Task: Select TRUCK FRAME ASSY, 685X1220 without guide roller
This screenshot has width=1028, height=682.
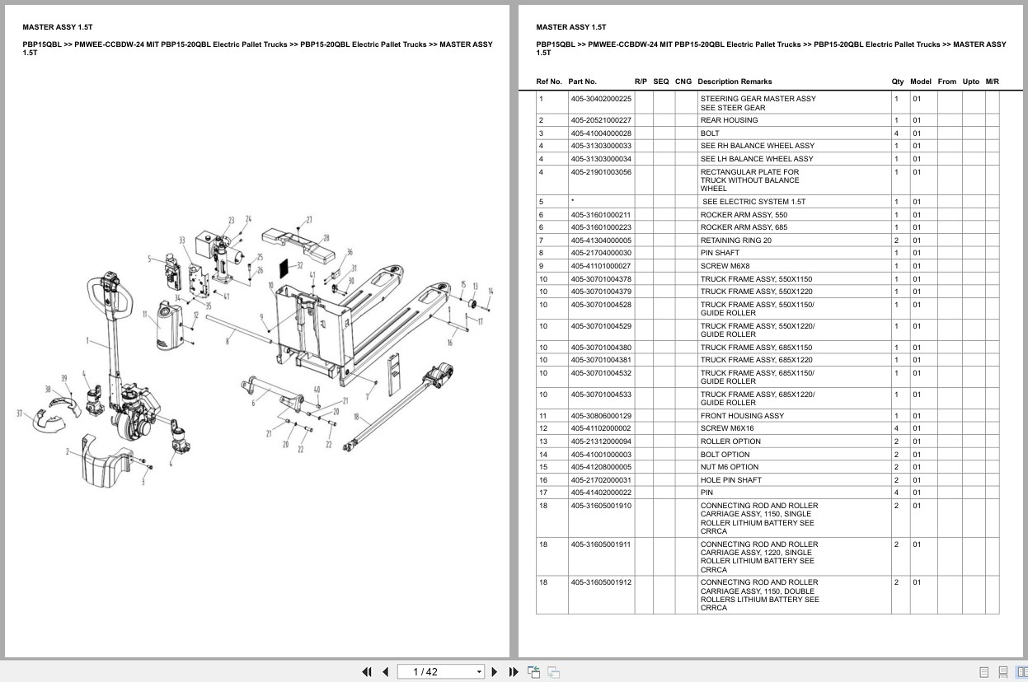Action: (756, 360)
